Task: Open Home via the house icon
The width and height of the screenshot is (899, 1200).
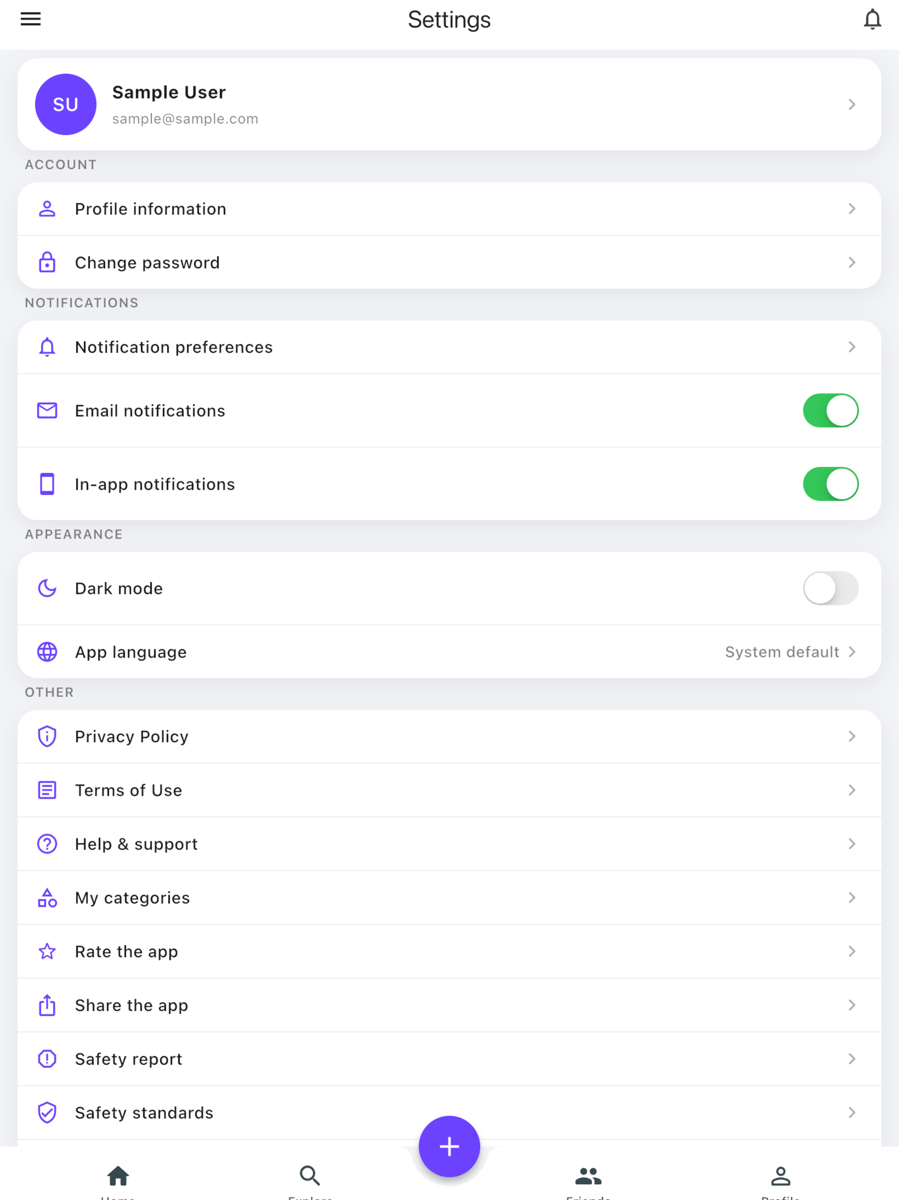Action: [118, 1175]
